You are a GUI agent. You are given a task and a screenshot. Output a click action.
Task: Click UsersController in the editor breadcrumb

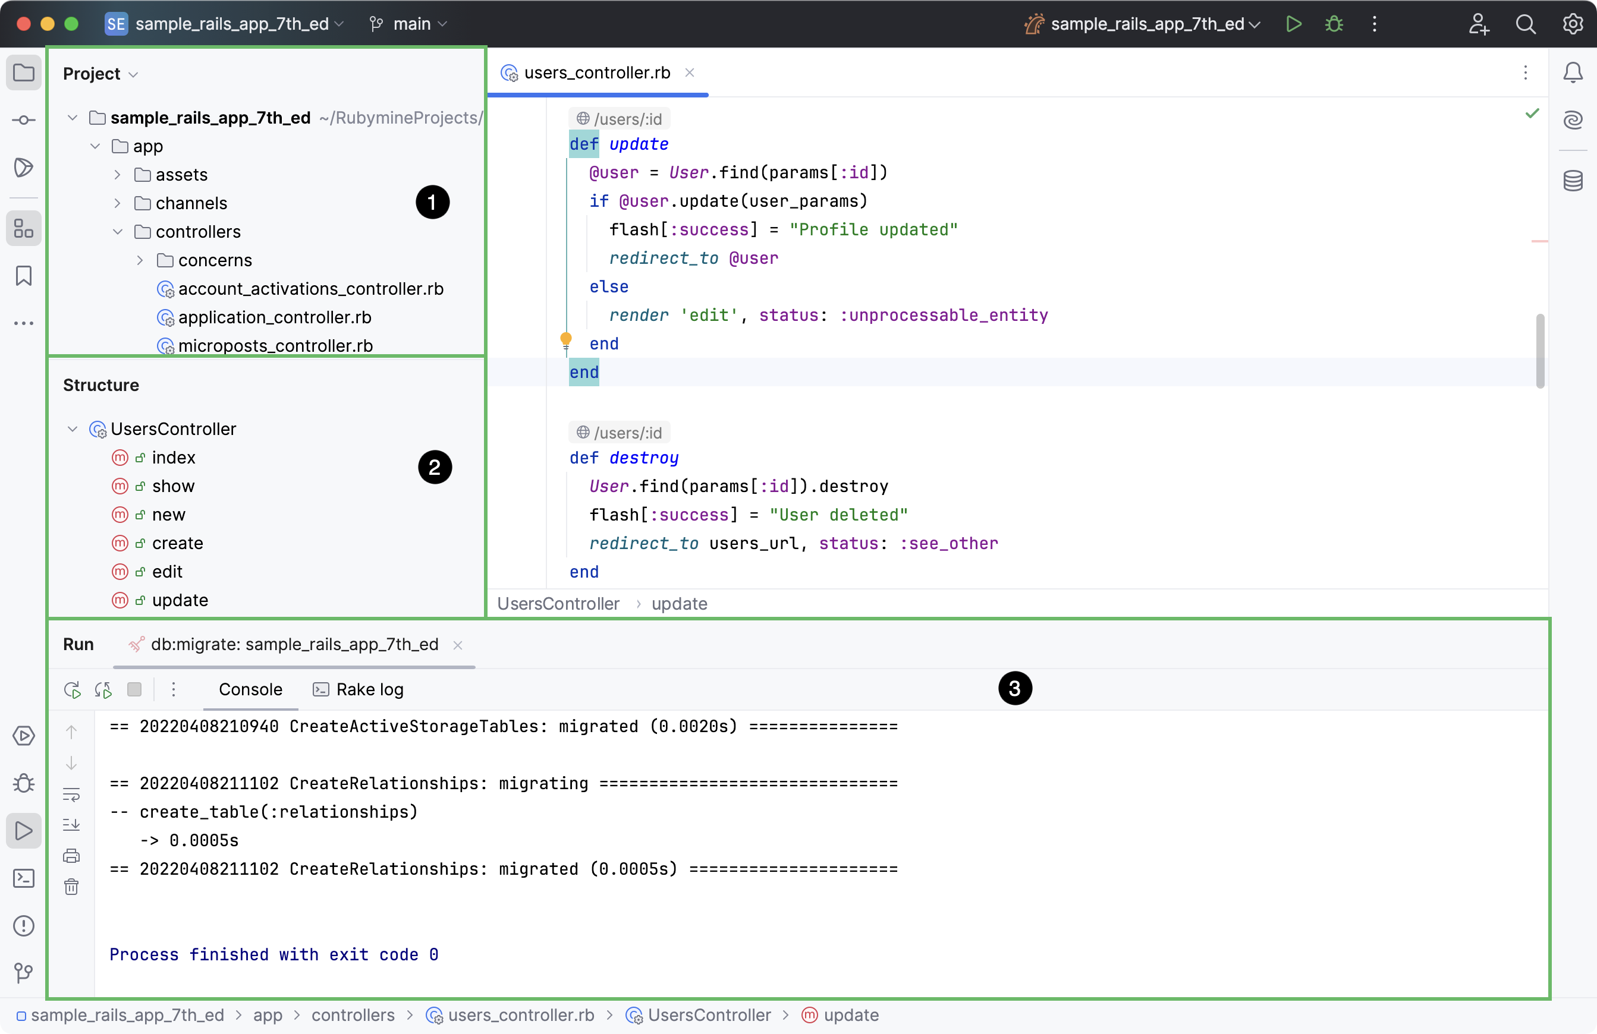click(x=558, y=604)
